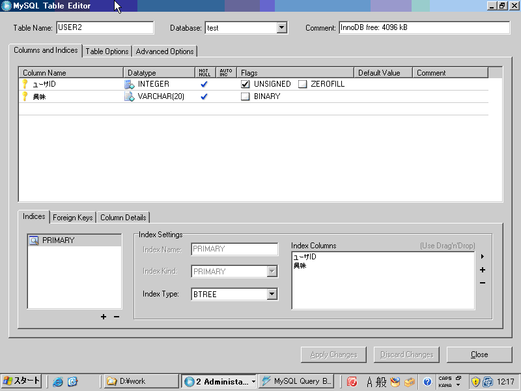Viewport: 521px width, 391px height.
Task: Click the red tray icon in taskbar
Action: coord(352,381)
